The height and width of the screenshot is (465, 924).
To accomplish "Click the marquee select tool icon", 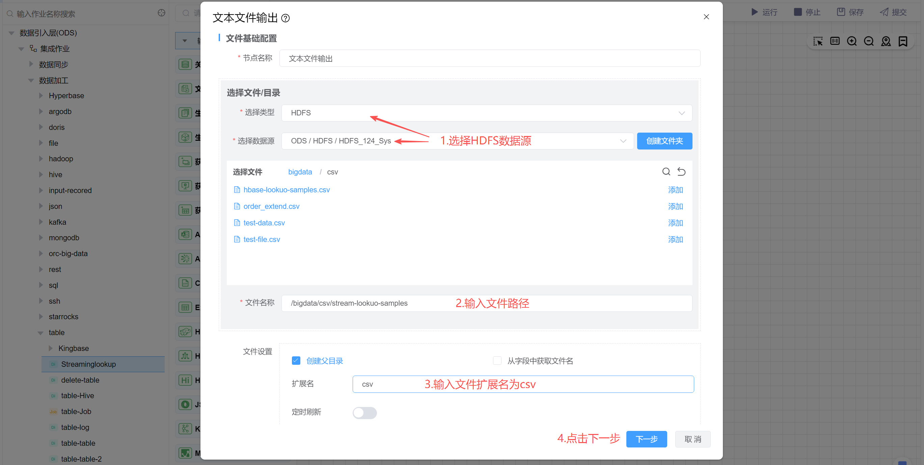I will [x=818, y=41].
